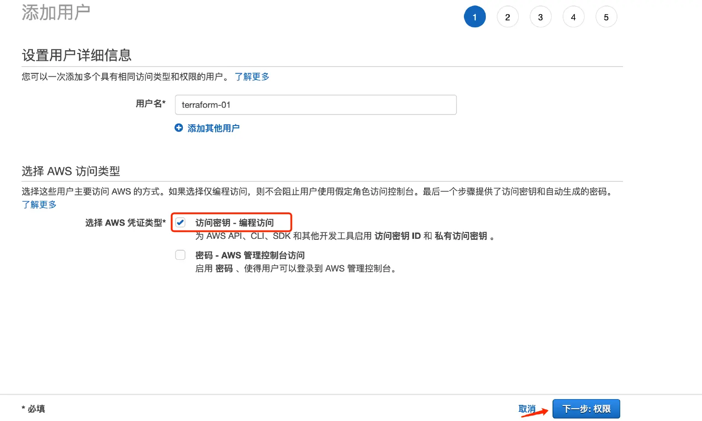
Task: Click the 添加其他用户 link
Action: [x=213, y=128]
